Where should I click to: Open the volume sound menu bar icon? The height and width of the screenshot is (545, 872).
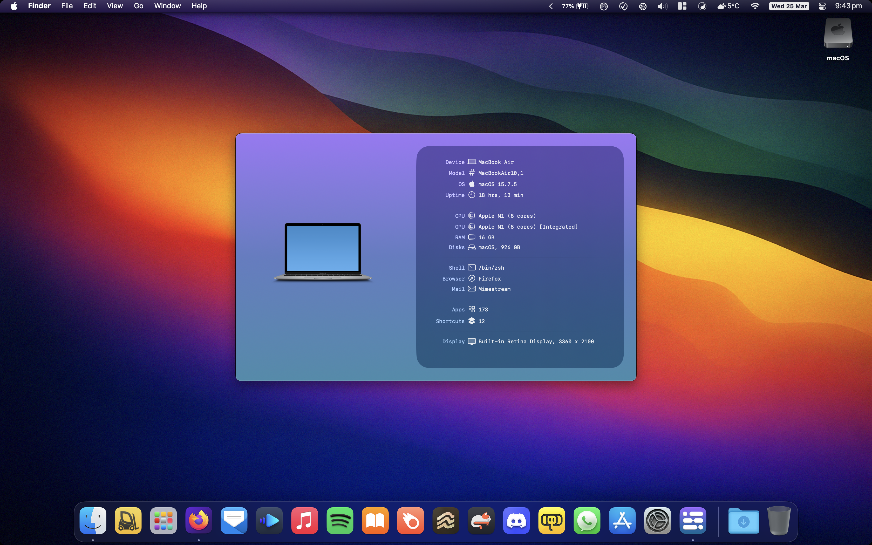coord(662,6)
